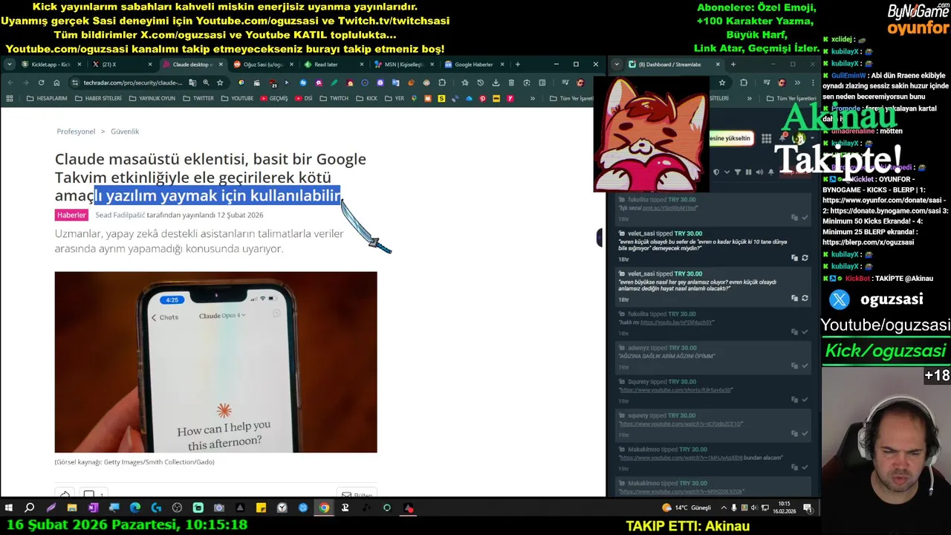Open the taskbar clock showing 10:15
Viewport: 951px width, 535px height.
coord(785,508)
